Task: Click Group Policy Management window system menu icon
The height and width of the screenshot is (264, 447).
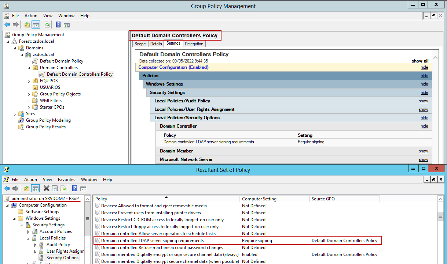Action: [x=7, y=6]
